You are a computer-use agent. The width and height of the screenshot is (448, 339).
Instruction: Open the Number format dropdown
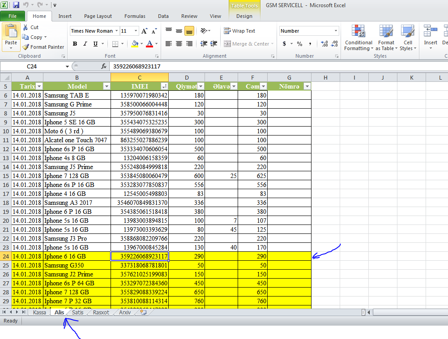336,31
